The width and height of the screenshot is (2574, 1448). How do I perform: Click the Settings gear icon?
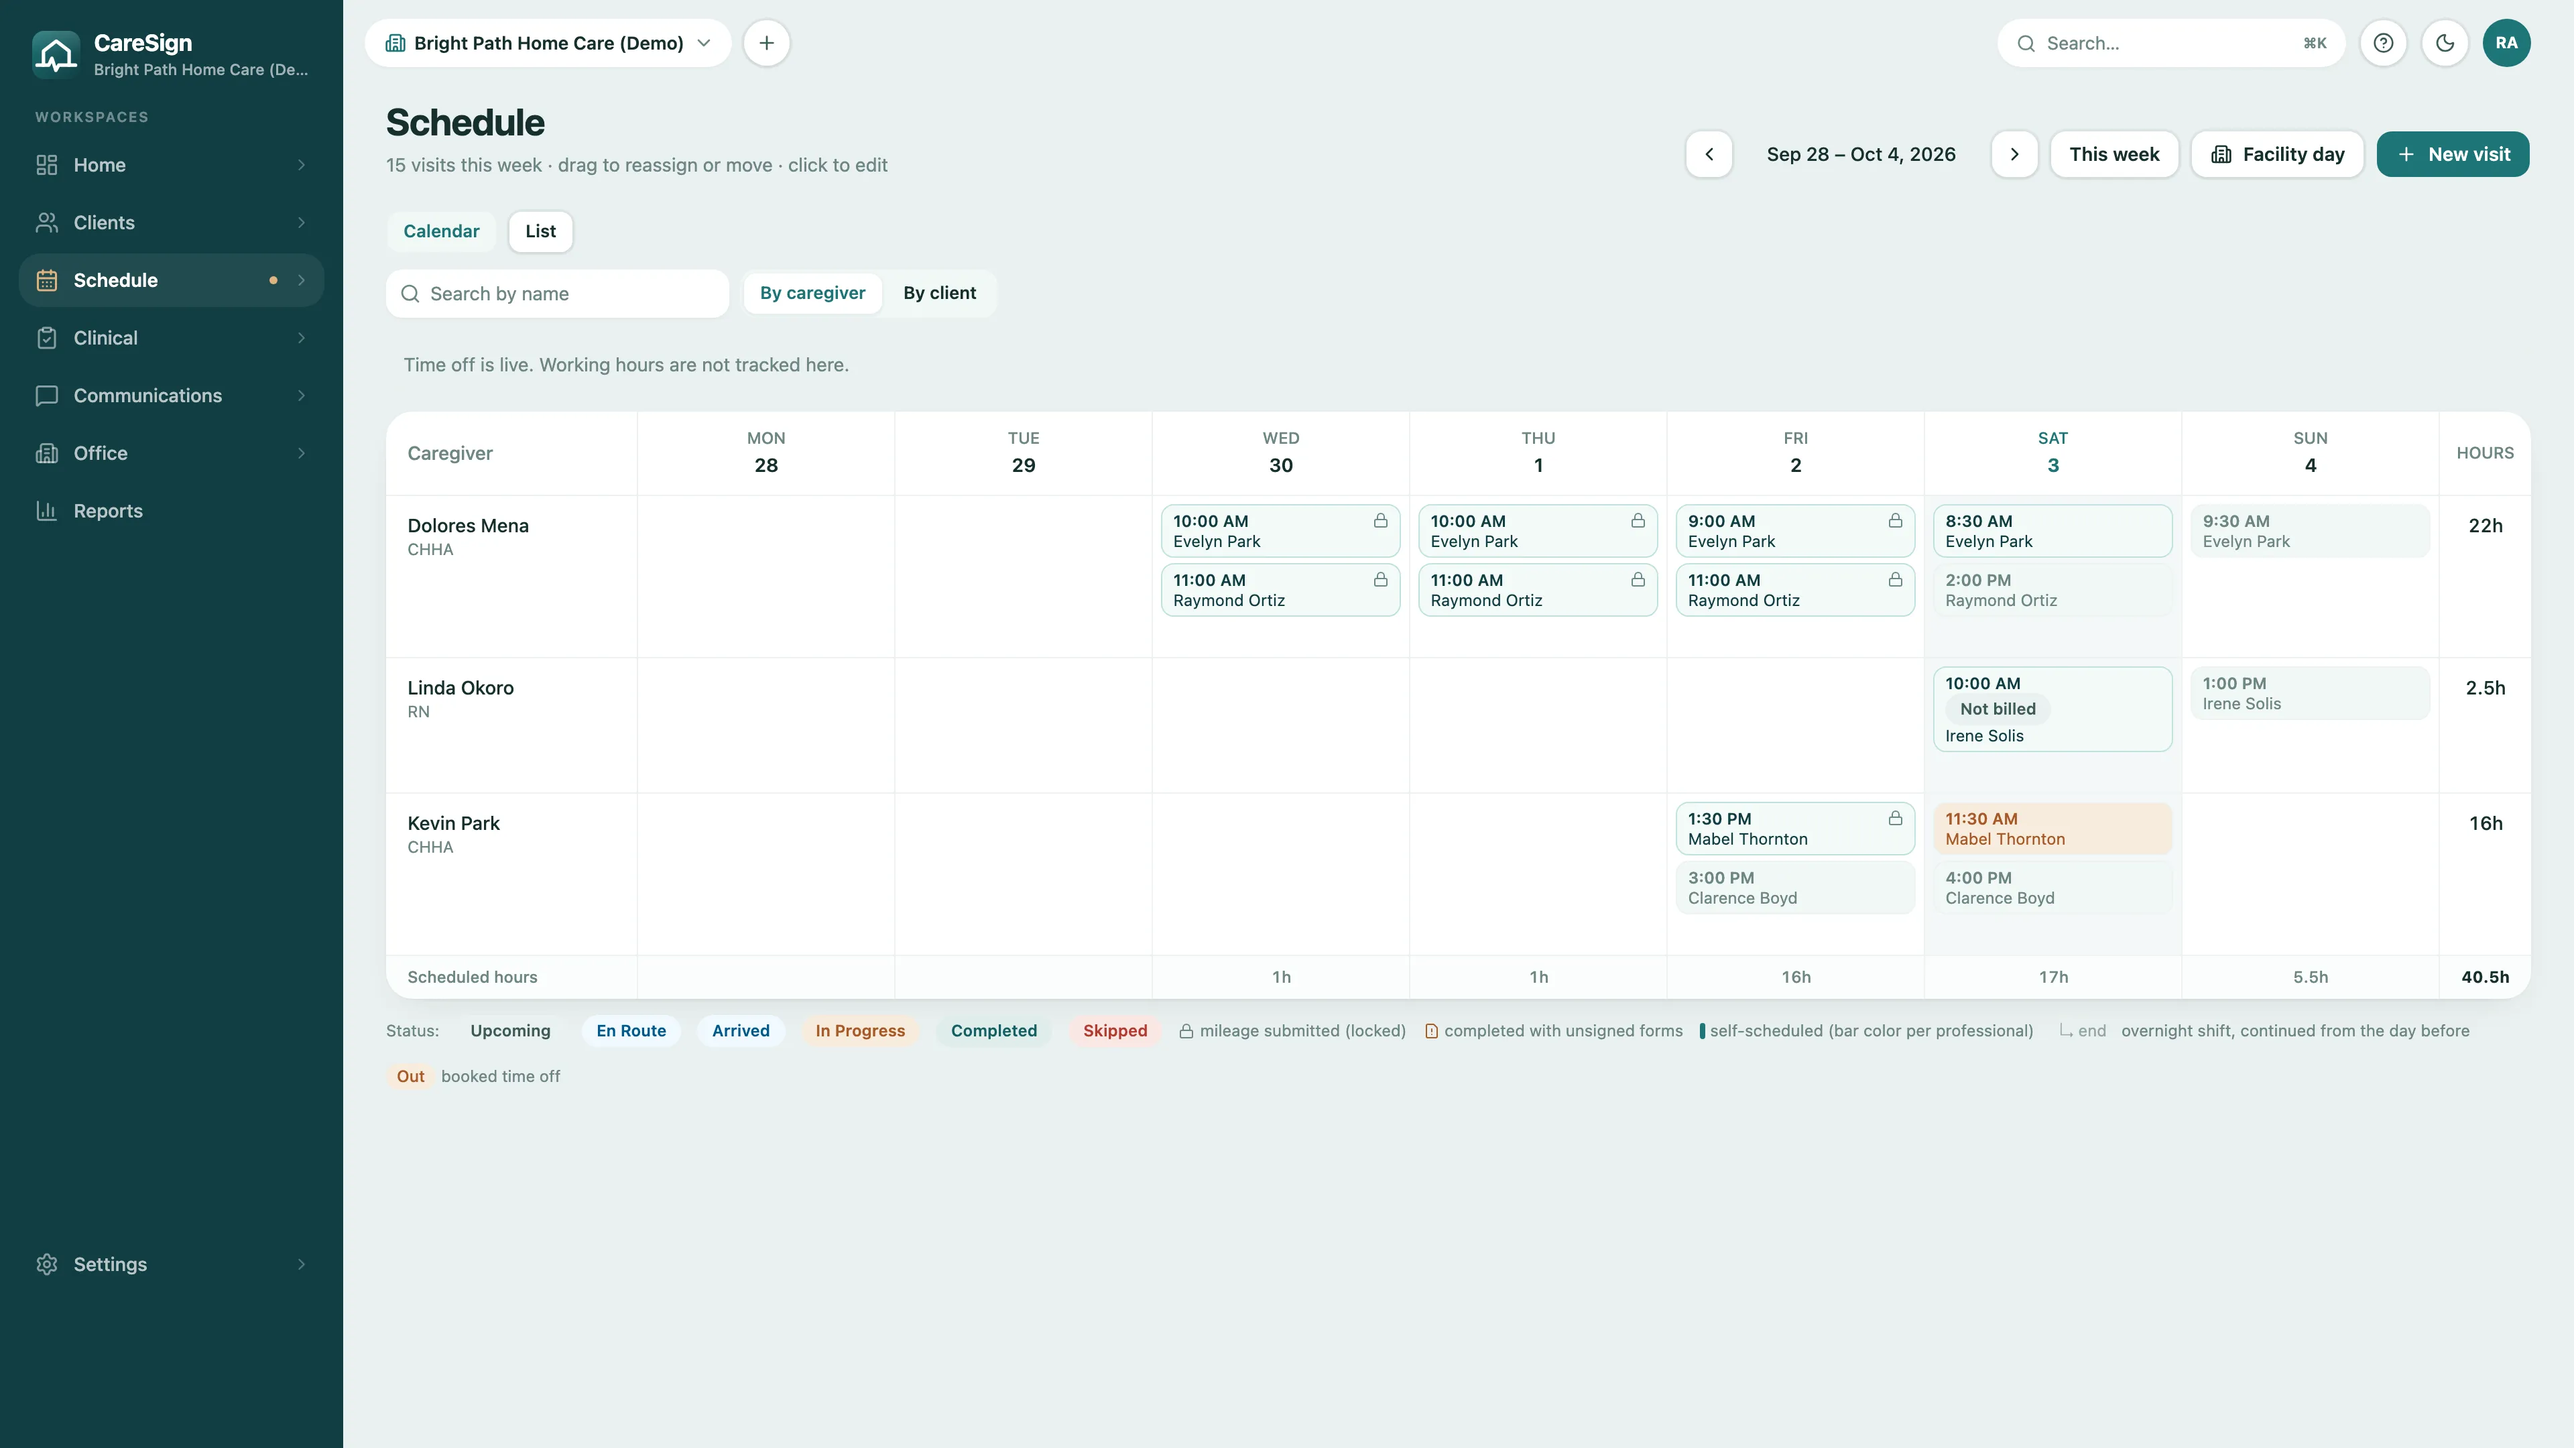coord(47,1264)
